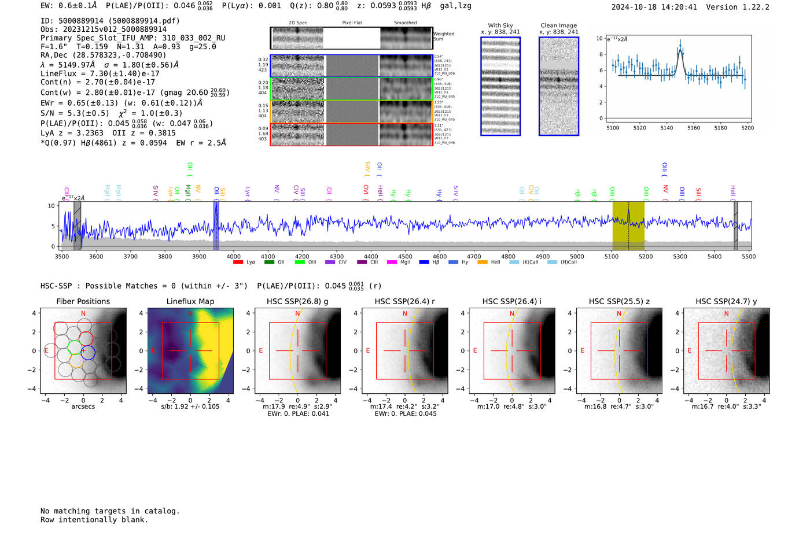This screenshot has width=810, height=551.
Task: Click the purple CIV legend swatch
Action: point(330,262)
